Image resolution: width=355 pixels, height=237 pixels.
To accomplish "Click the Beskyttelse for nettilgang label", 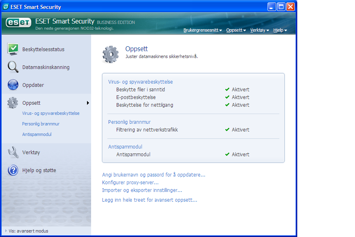I will (x=145, y=105).
